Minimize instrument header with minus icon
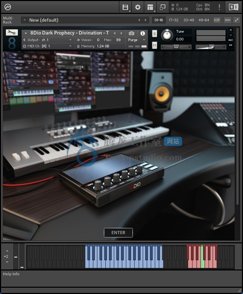This screenshot has width=243, height=294. (231, 35)
